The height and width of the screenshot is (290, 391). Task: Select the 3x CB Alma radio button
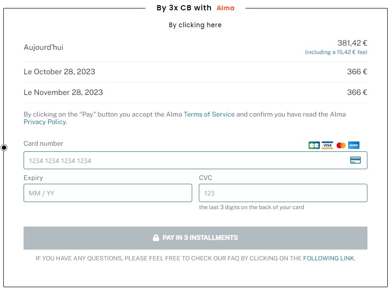(4, 148)
